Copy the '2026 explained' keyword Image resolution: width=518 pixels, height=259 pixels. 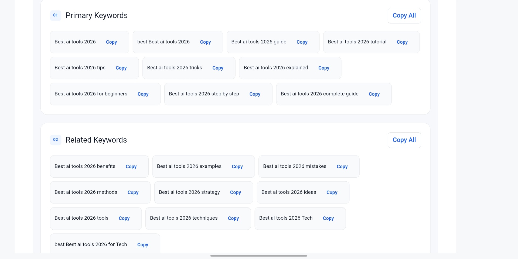click(x=324, y=68)
